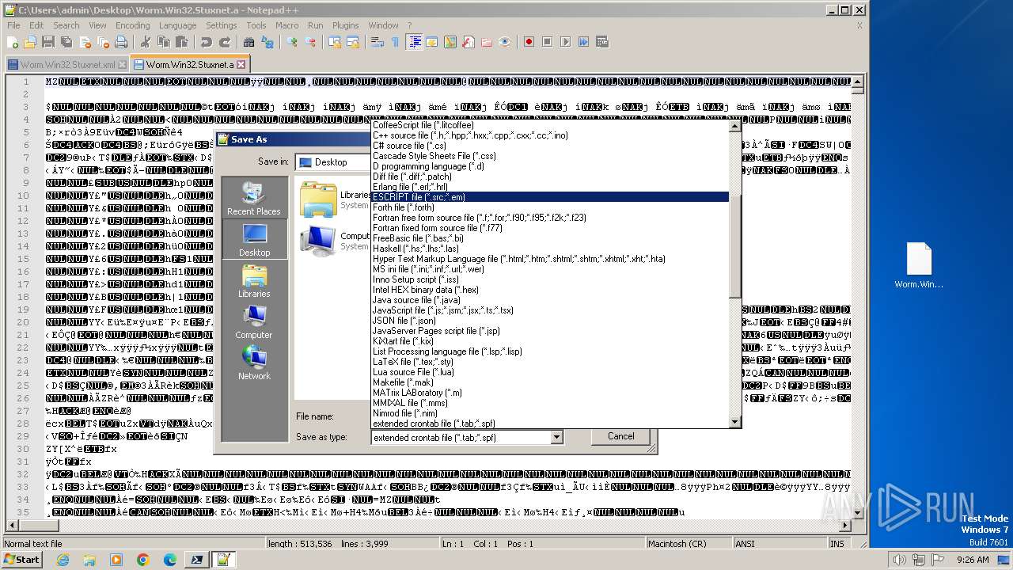This screenshot has height=570, width=1013.
Task: Click the Windows Start button
Action: coord(21,559)
